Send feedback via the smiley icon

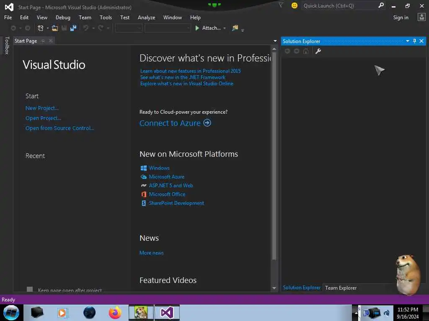[x=295, y=5]
